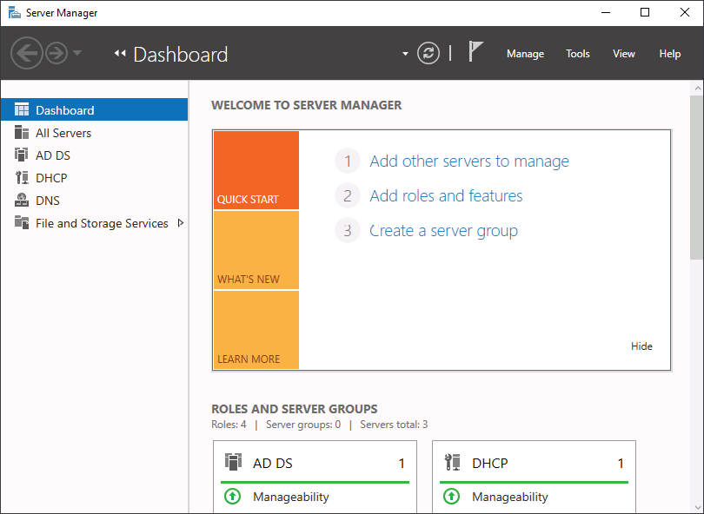Click AD DS Manageability status icon
The image size is (704, 514).
tap(233, 496)
